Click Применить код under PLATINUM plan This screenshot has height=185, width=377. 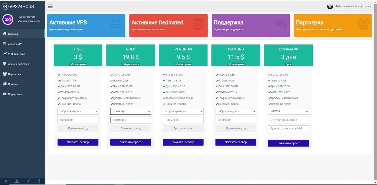[183, 129]
